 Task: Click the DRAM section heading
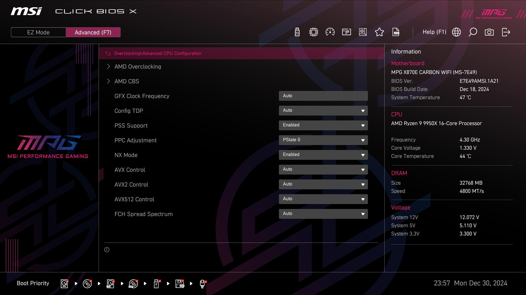[x=399, y=173]
